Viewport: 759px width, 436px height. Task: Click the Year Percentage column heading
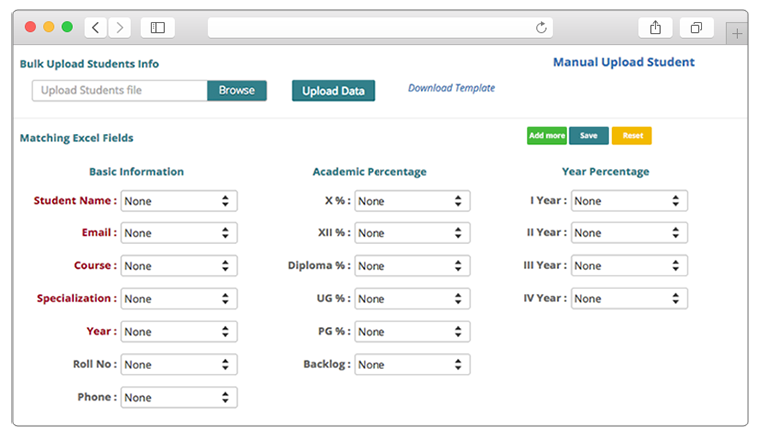coord(605,172)
